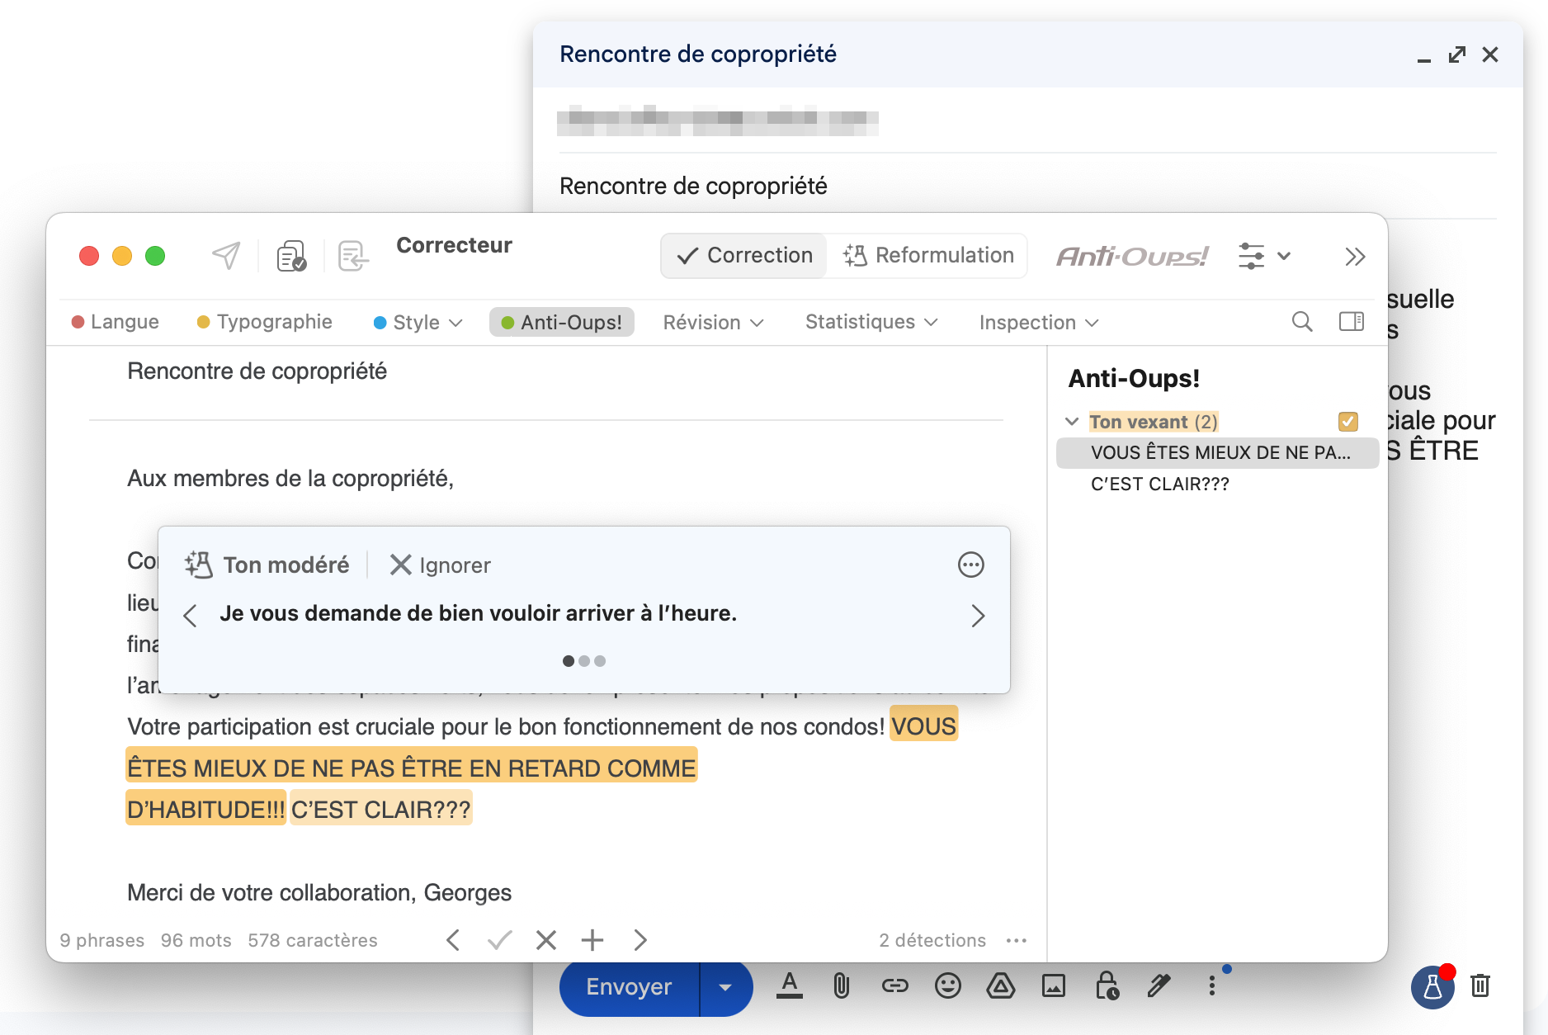Open the settings sliders dropdown
This screenshot has width=1548, height=1035.
(x=1263, y=256)
